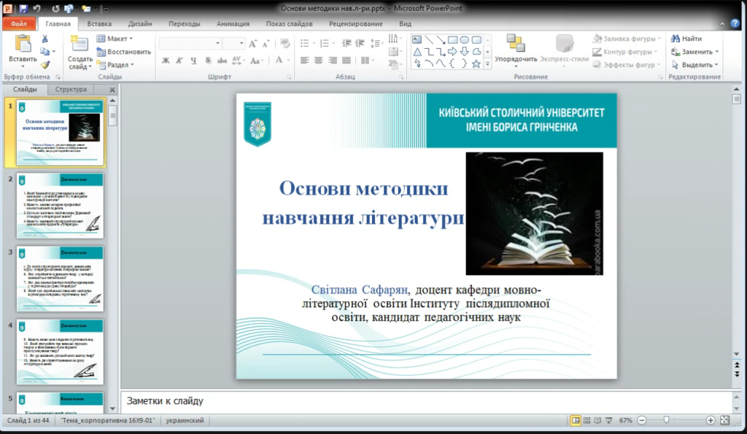This screenshot has width=747, height=434.
Task: Toggle italic formatting (К)
Action: click(179, 61)
